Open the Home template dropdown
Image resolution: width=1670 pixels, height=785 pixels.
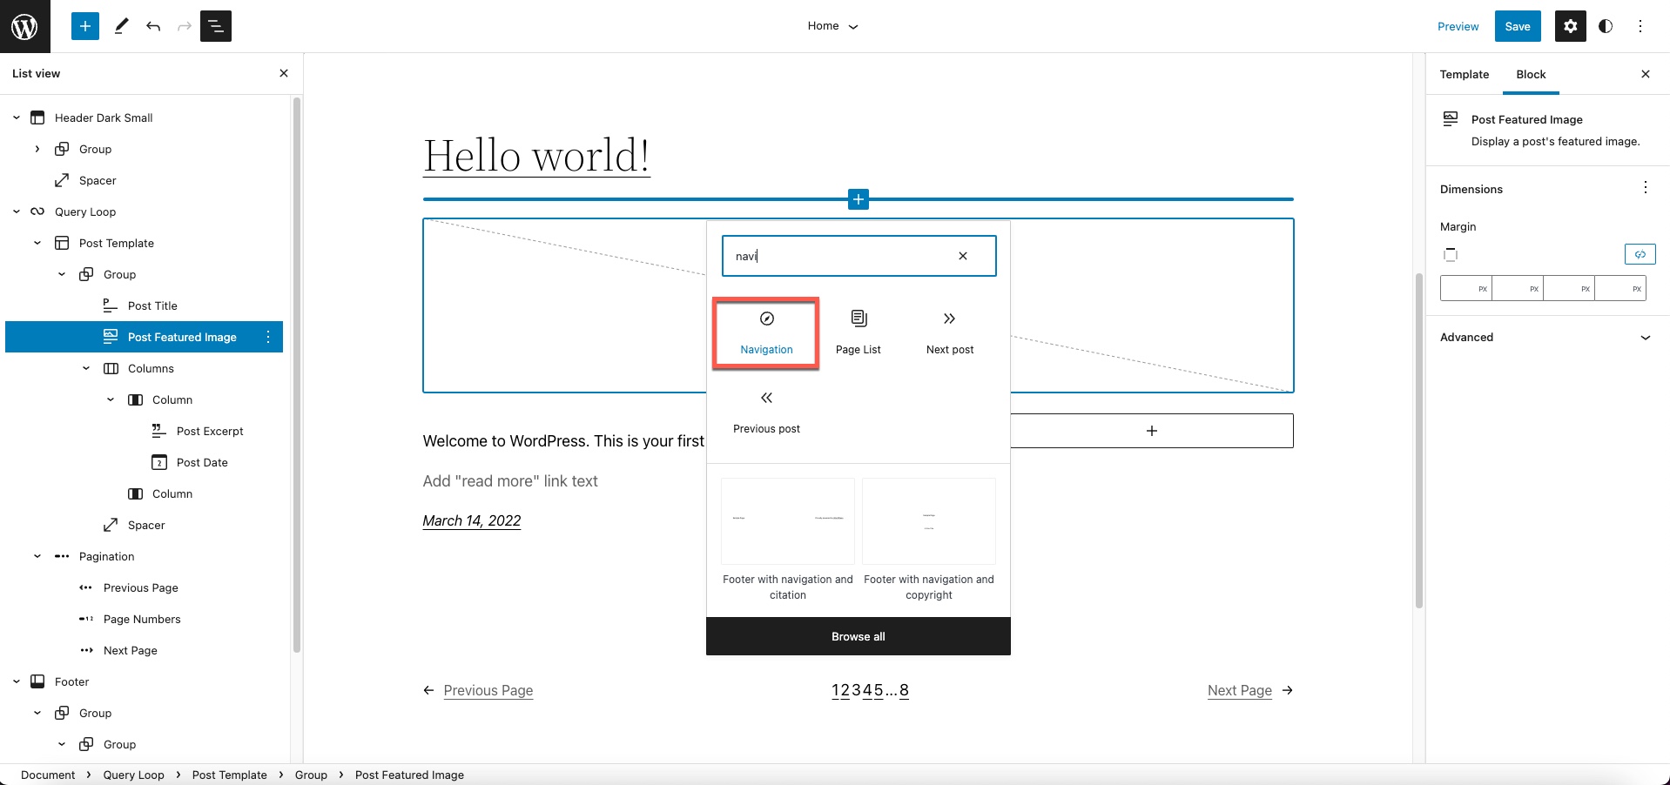(832, 26)
